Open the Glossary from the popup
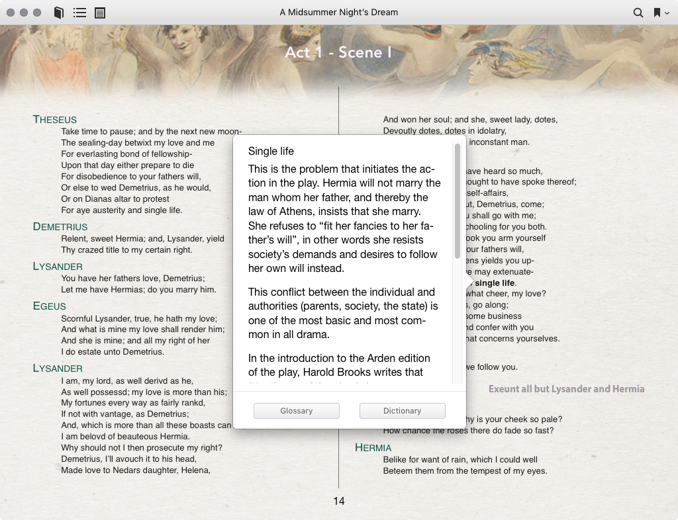Image resolution: width=678 pixels, height=520 pixels. [296, 411]
